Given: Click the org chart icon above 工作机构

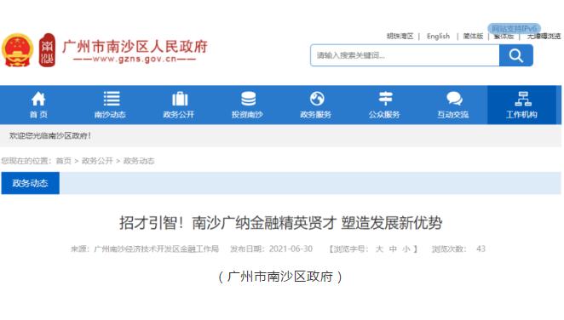Looking at the screenshot, I should (x=523, y=99).
